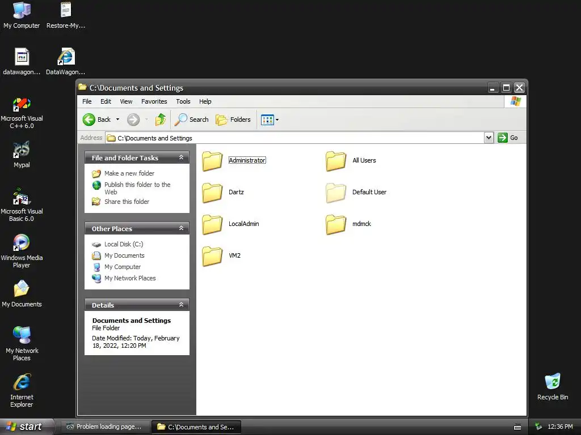Open the Favorites menu

coord(154,101)
